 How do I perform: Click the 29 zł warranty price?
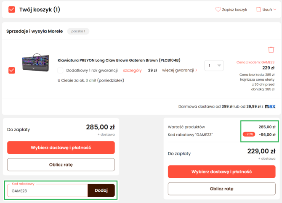152,71
